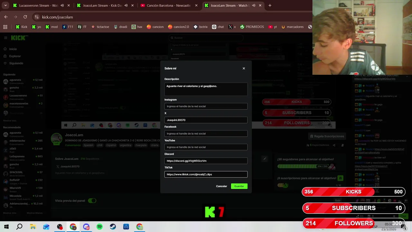Open a new browser tab
This screenshot has width=412, height=232.
270,5
